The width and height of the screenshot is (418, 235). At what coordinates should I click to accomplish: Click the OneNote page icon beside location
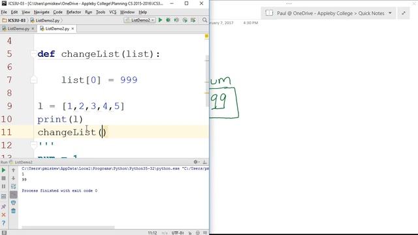(x=269, y=13)
